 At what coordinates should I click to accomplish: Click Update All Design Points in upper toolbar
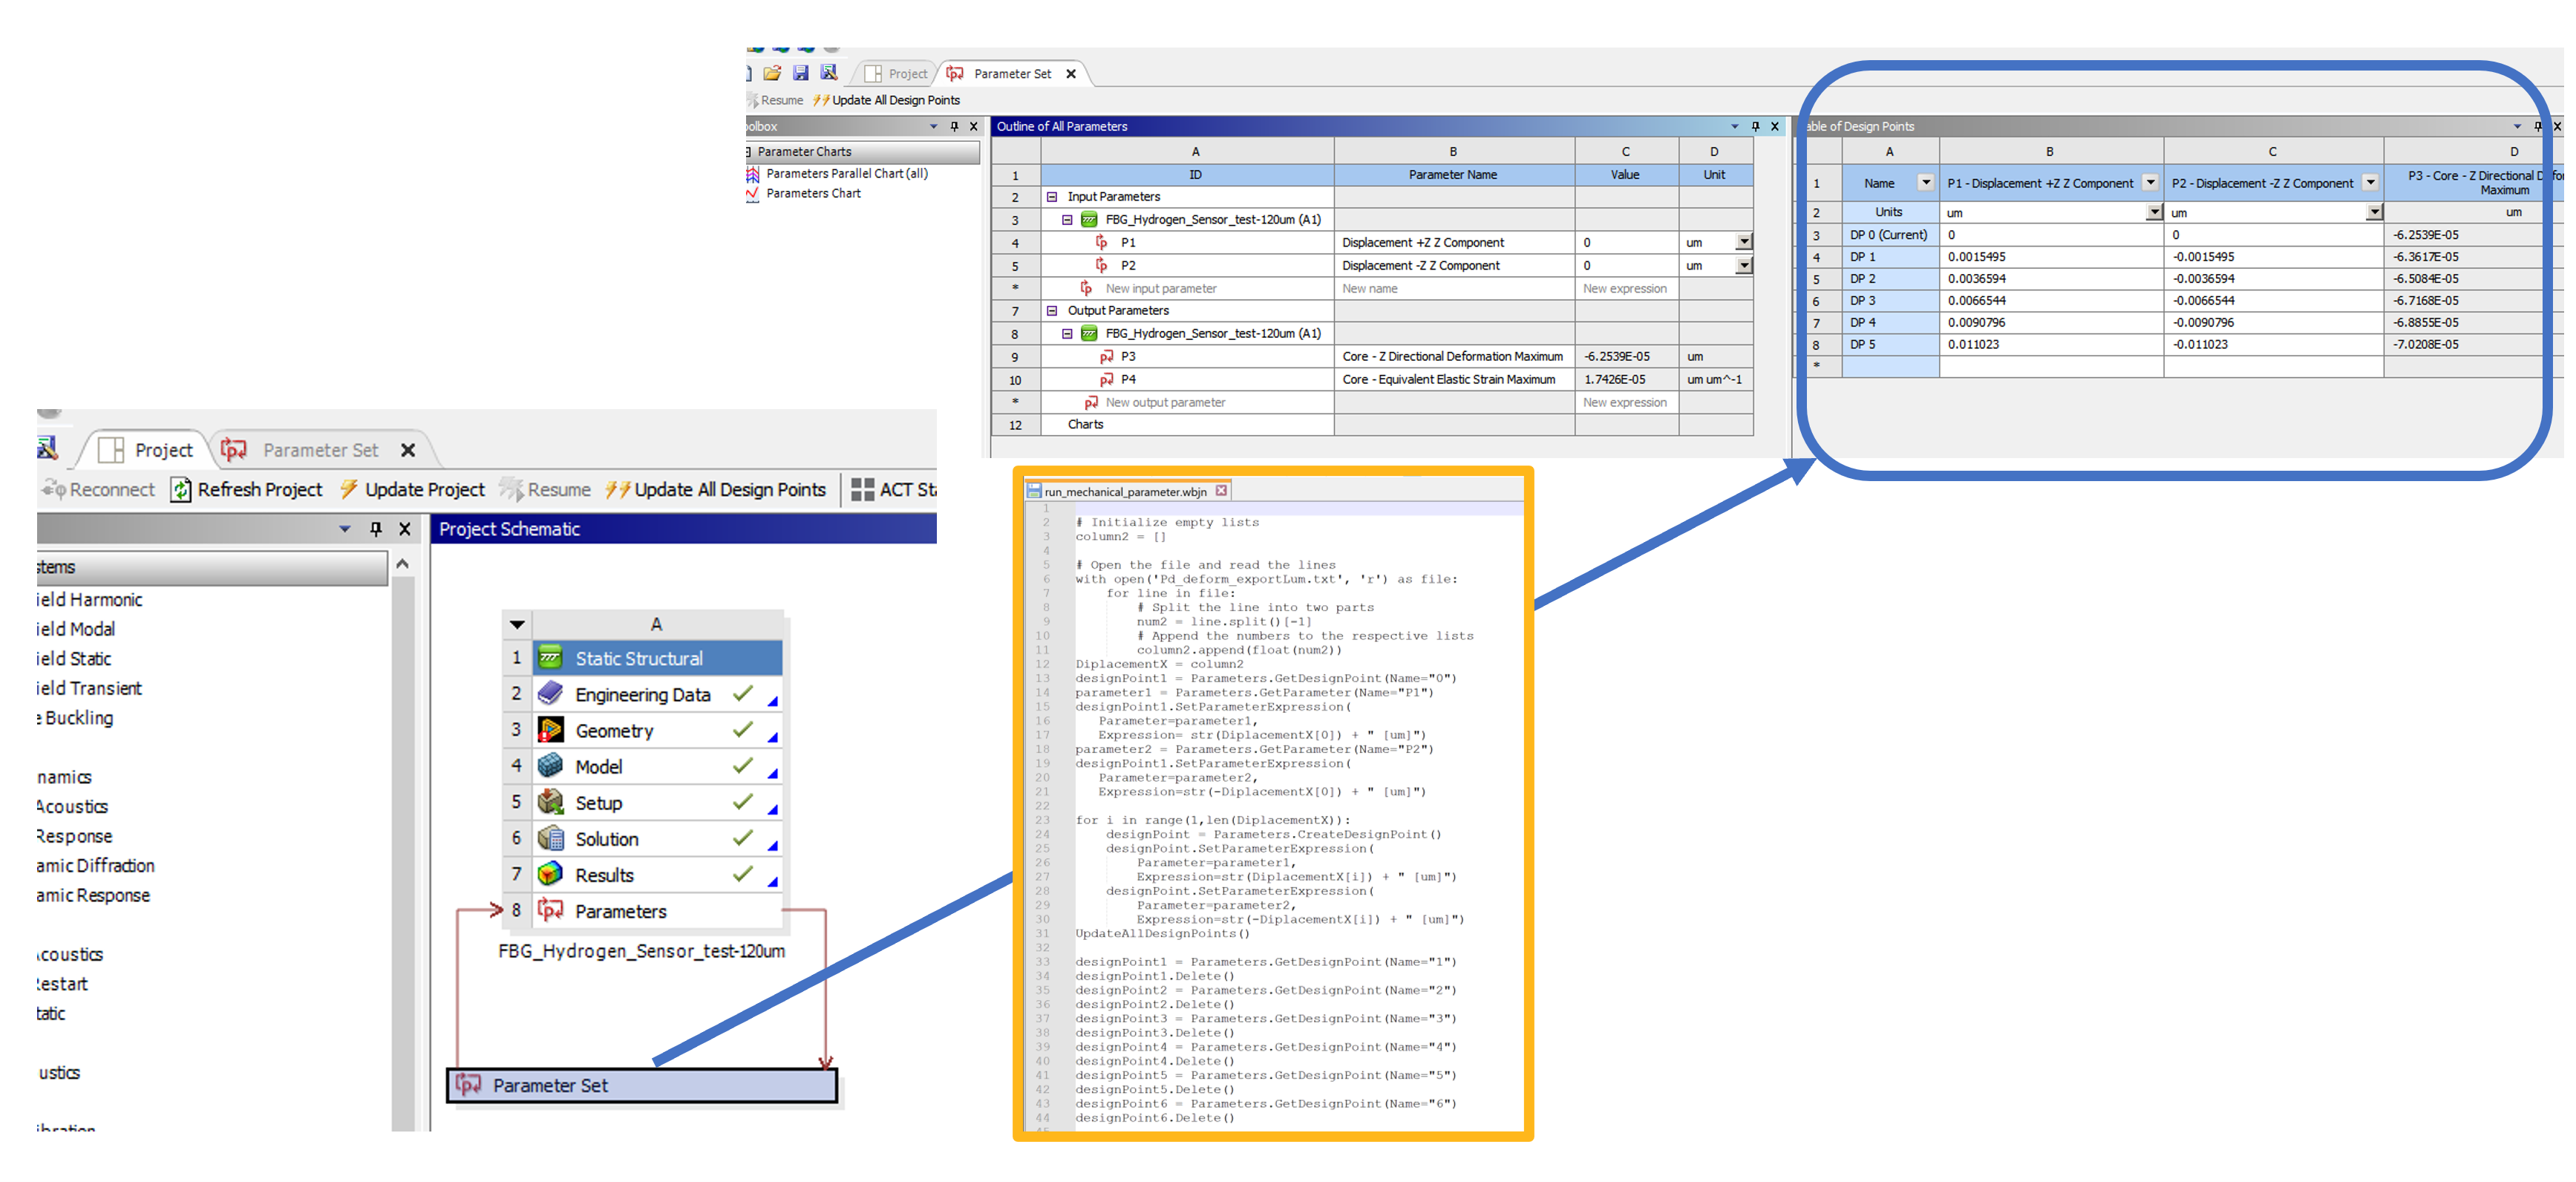pos(887,100)
